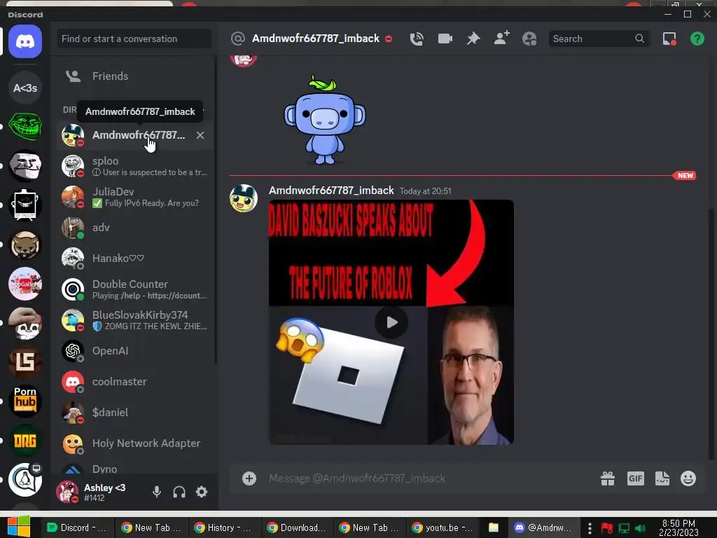Screen dimensions: 717x538
Task: Click Amdnwofr667787_imback message author name
Action: point(331,191)
